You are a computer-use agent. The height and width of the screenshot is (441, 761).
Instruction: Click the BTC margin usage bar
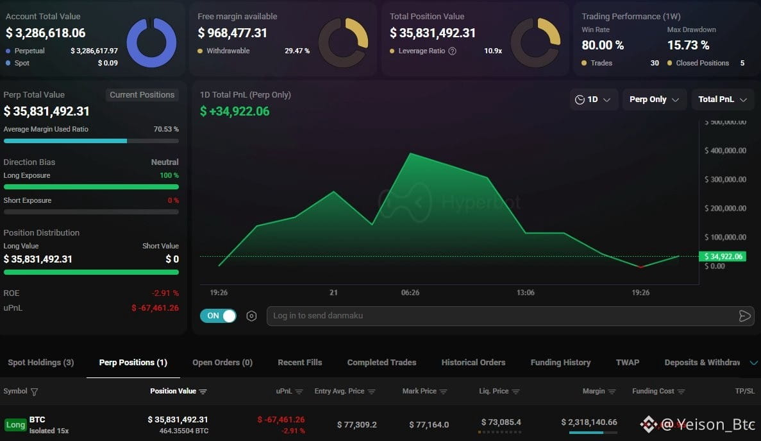click(x=593, y=432)
